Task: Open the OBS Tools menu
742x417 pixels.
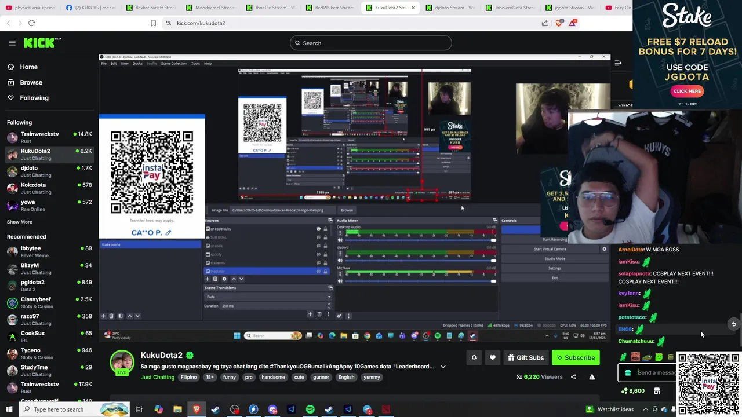Action: [x=195, y=63]
